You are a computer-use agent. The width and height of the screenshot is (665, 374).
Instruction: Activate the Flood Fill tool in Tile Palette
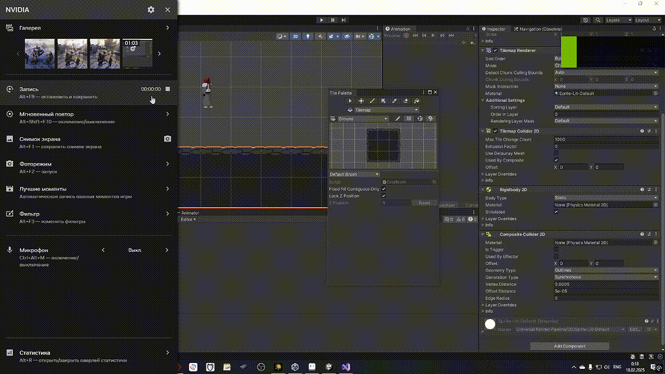[x=417, y=101]
